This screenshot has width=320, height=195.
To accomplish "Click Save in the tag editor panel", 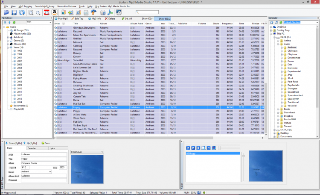I will pyautogui.click(x=46, y=143).
